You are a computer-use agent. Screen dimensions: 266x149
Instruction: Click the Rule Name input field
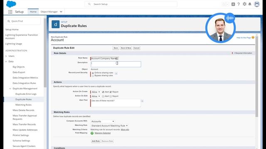pos(104,58)
